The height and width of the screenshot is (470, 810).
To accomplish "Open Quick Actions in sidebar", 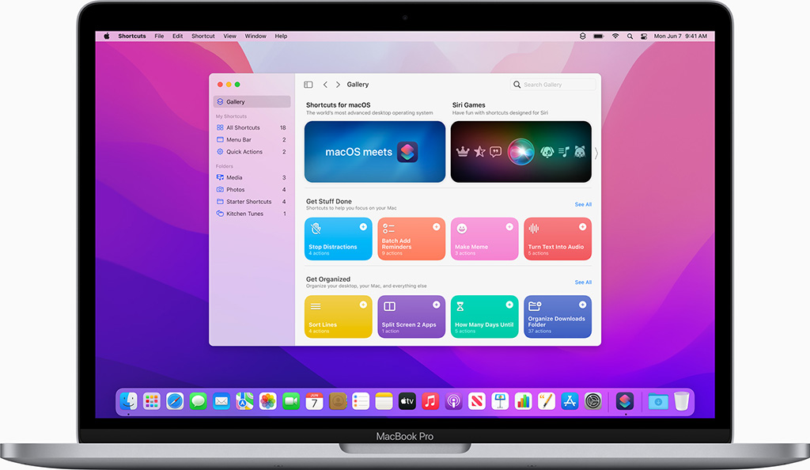I will point(252,152).
